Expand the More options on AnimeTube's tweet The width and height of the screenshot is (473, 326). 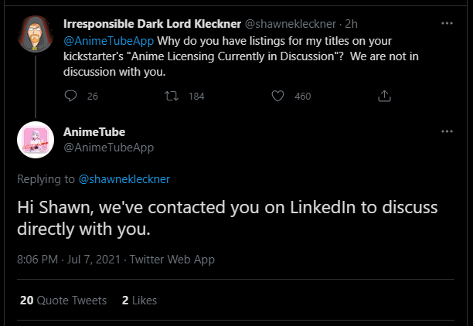point(446,132)
